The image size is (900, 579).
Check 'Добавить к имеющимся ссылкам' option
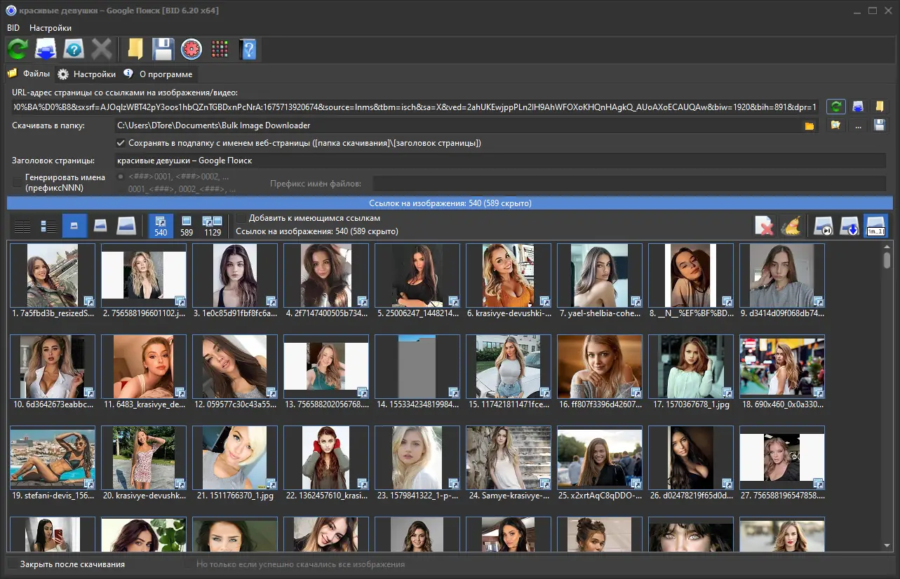(241, 218)
